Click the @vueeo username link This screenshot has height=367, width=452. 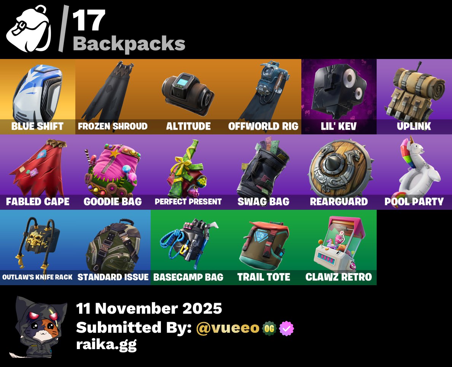pos(228,328)
